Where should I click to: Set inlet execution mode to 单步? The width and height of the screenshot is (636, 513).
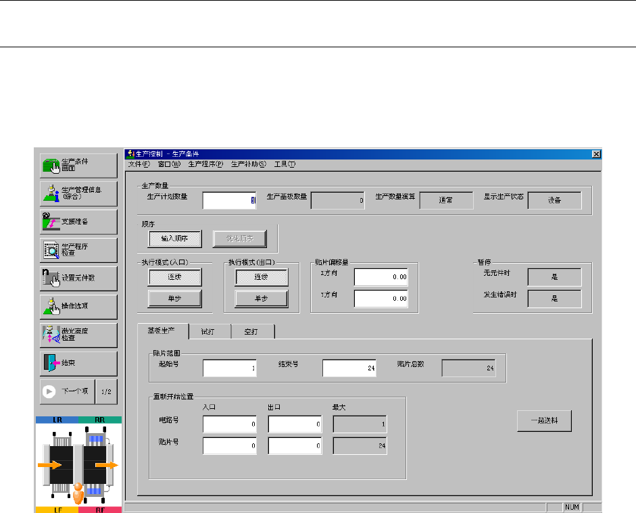174,298
